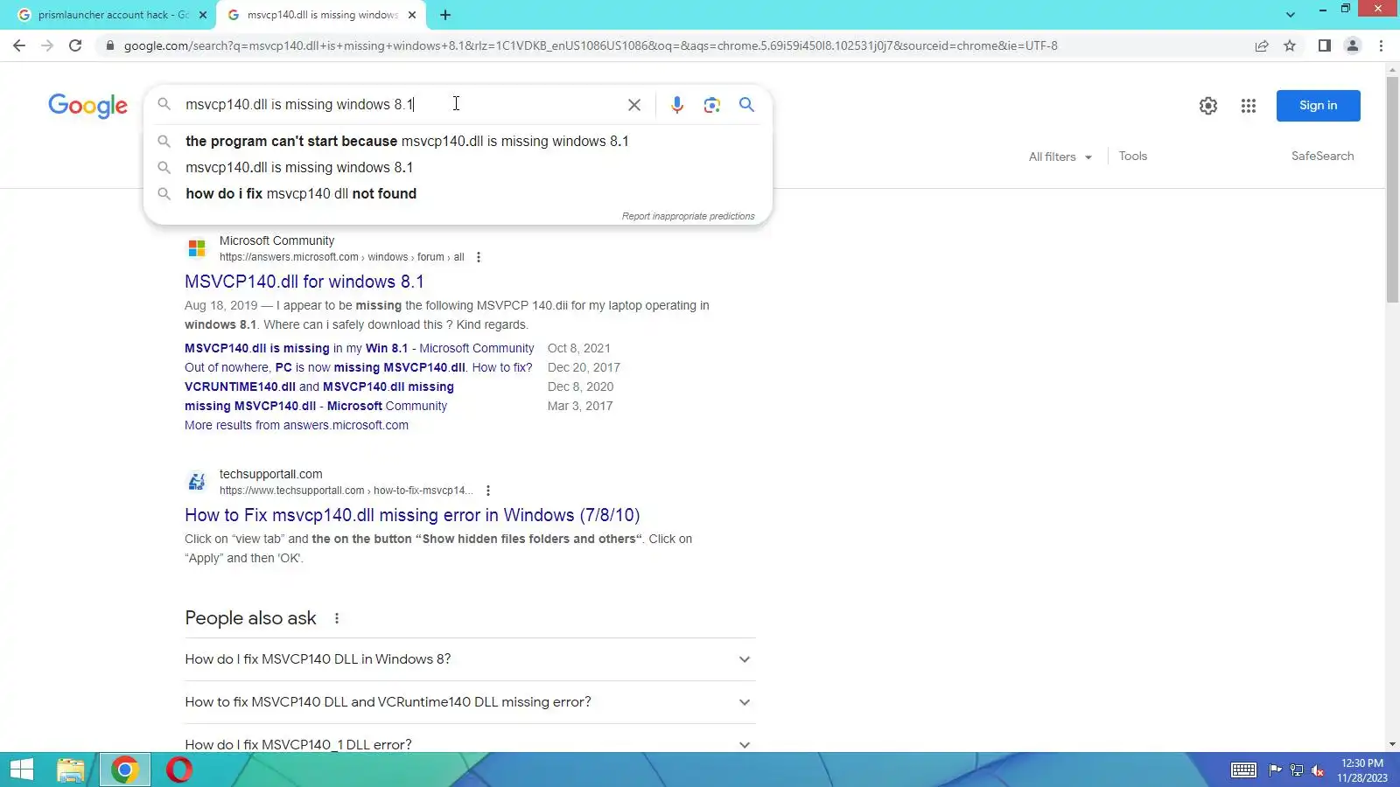
Task: Expand 'How do I fix MSVCP140 DLL in Windows 8?'
Action: 470,659
